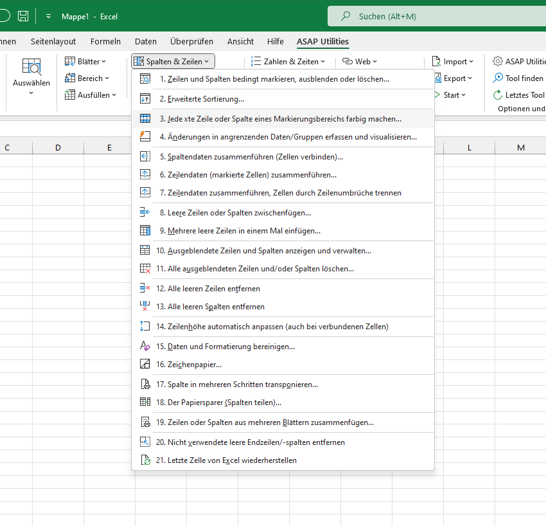Click the Save icon in title bar
Screen dimensions: 546x526
23,16
